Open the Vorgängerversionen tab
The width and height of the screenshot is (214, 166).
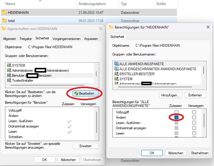[67, 39]
